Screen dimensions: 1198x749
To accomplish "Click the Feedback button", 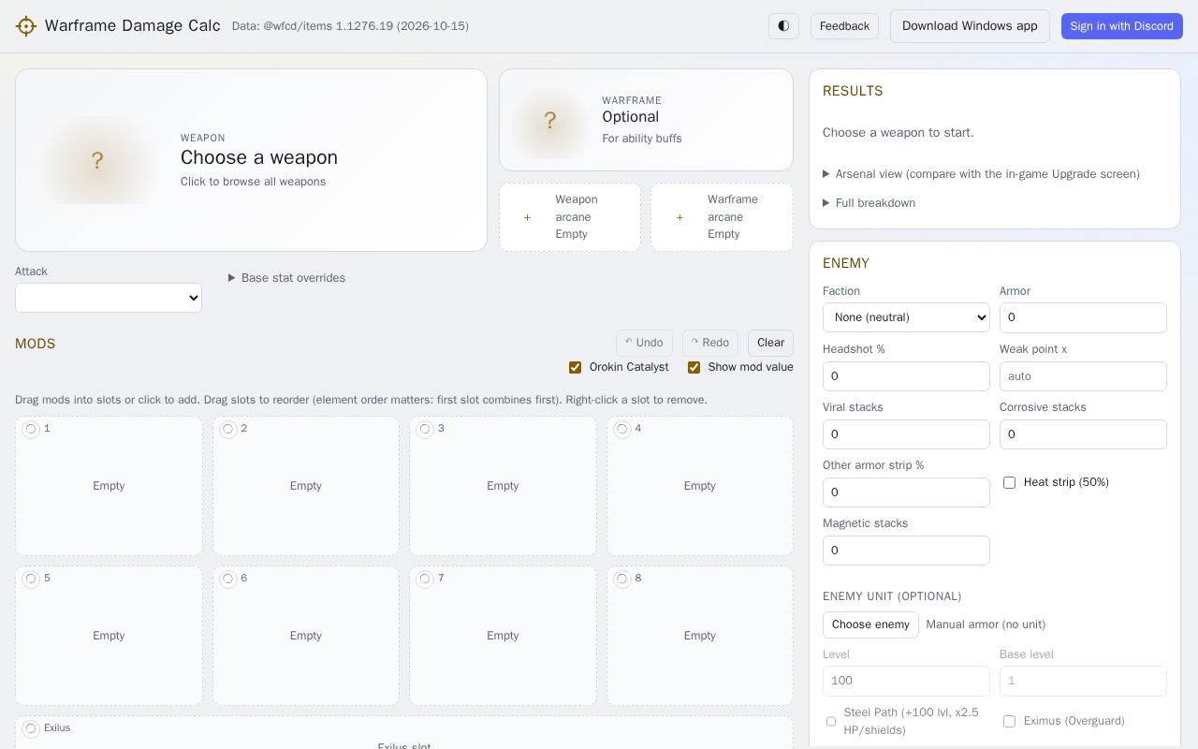I will pyautogui.click(x=844, y=26).
